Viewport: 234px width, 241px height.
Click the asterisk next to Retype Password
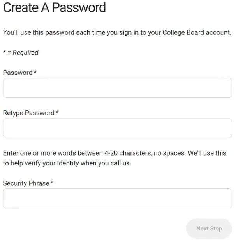coord(57,112)
